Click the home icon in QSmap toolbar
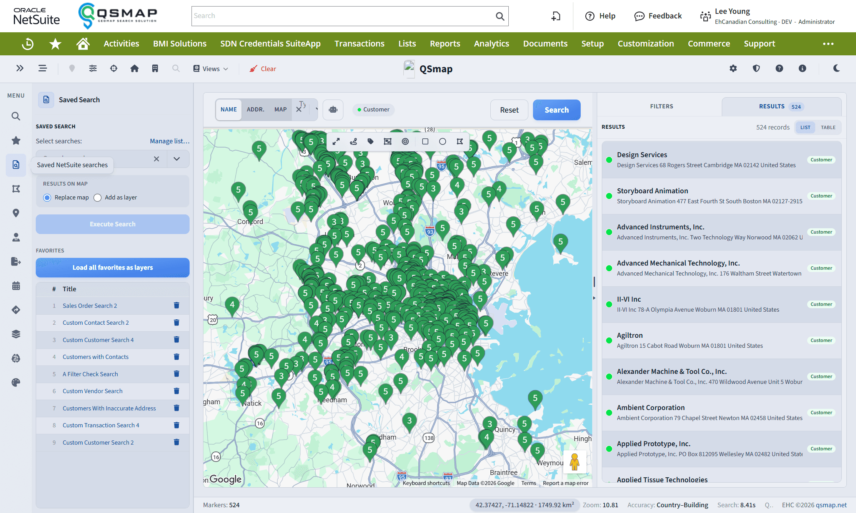This screenshot has width=856, height=513. click(135, 68)
